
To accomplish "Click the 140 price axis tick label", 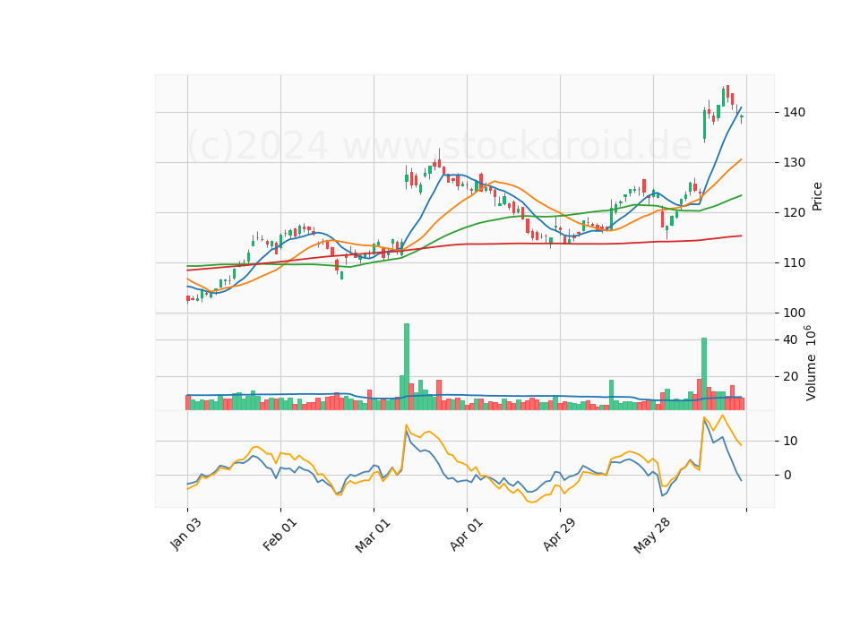I will (794, 113).
